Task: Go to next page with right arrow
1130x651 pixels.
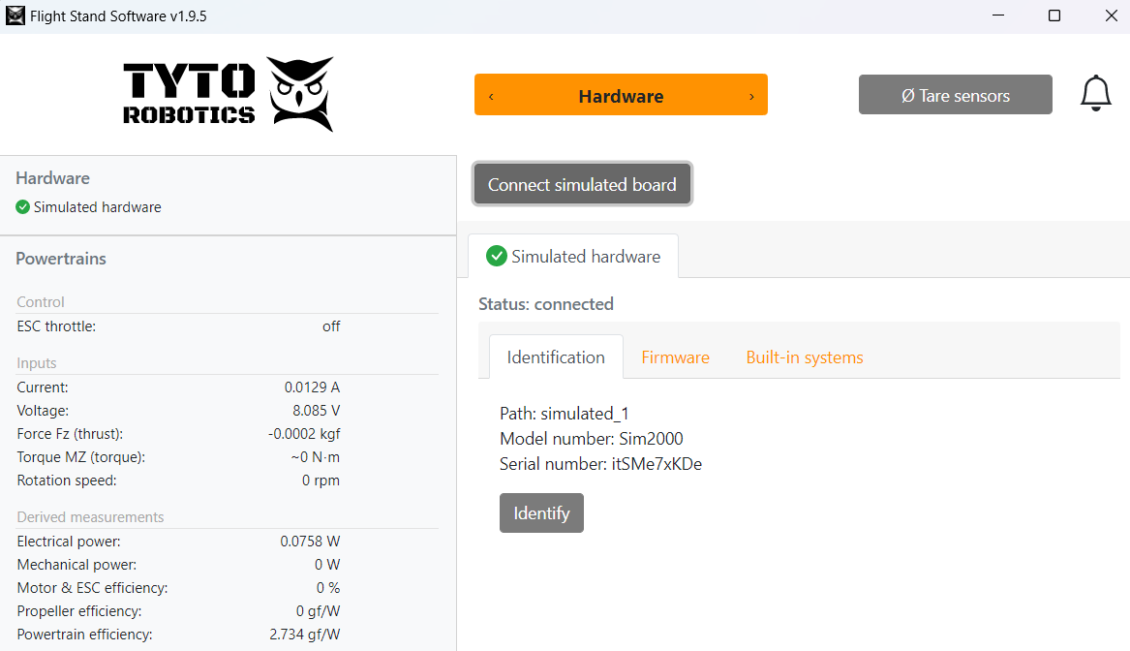Action: pos(751,96)
